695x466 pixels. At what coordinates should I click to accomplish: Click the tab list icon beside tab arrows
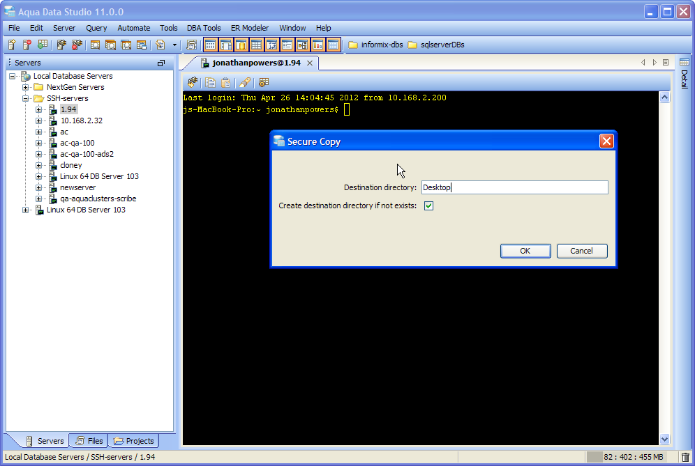click(x=666, y=63)
